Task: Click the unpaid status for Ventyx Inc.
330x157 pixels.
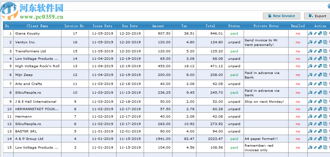Action: tap(234, 42)
